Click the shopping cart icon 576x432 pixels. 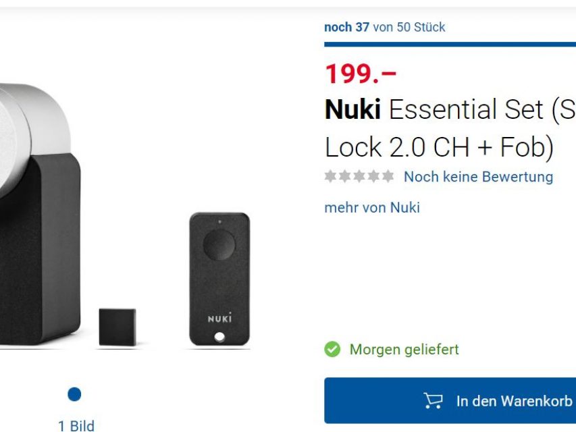pos(433,401)
